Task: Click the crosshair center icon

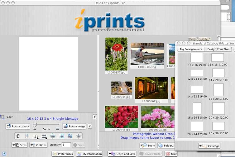Action: (78, 136)
